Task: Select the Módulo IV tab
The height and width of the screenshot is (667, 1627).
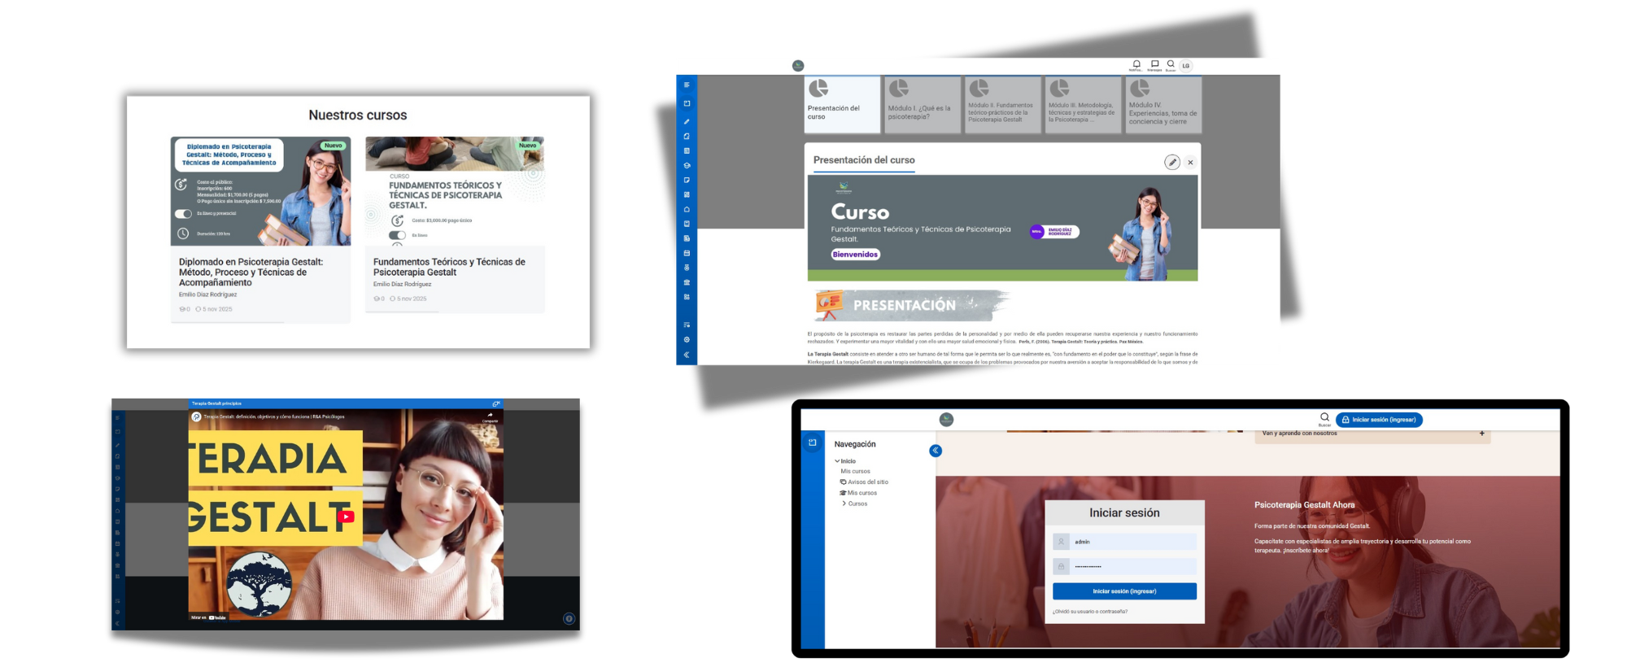Action: (1162, 104)
